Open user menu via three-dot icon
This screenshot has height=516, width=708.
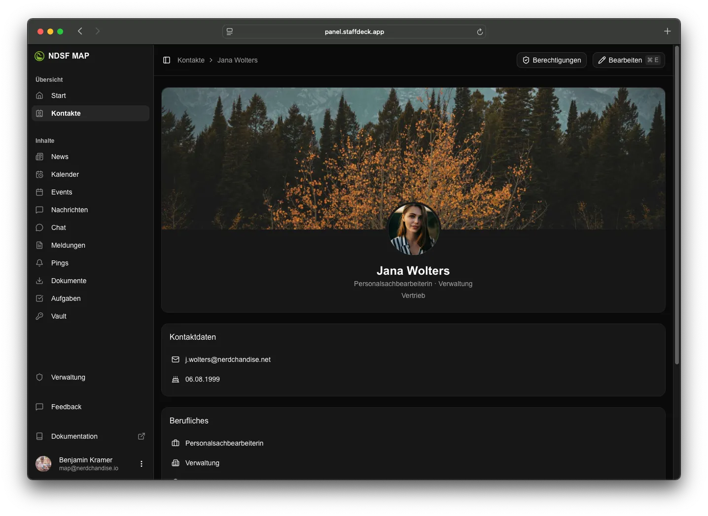pos(142,464)
